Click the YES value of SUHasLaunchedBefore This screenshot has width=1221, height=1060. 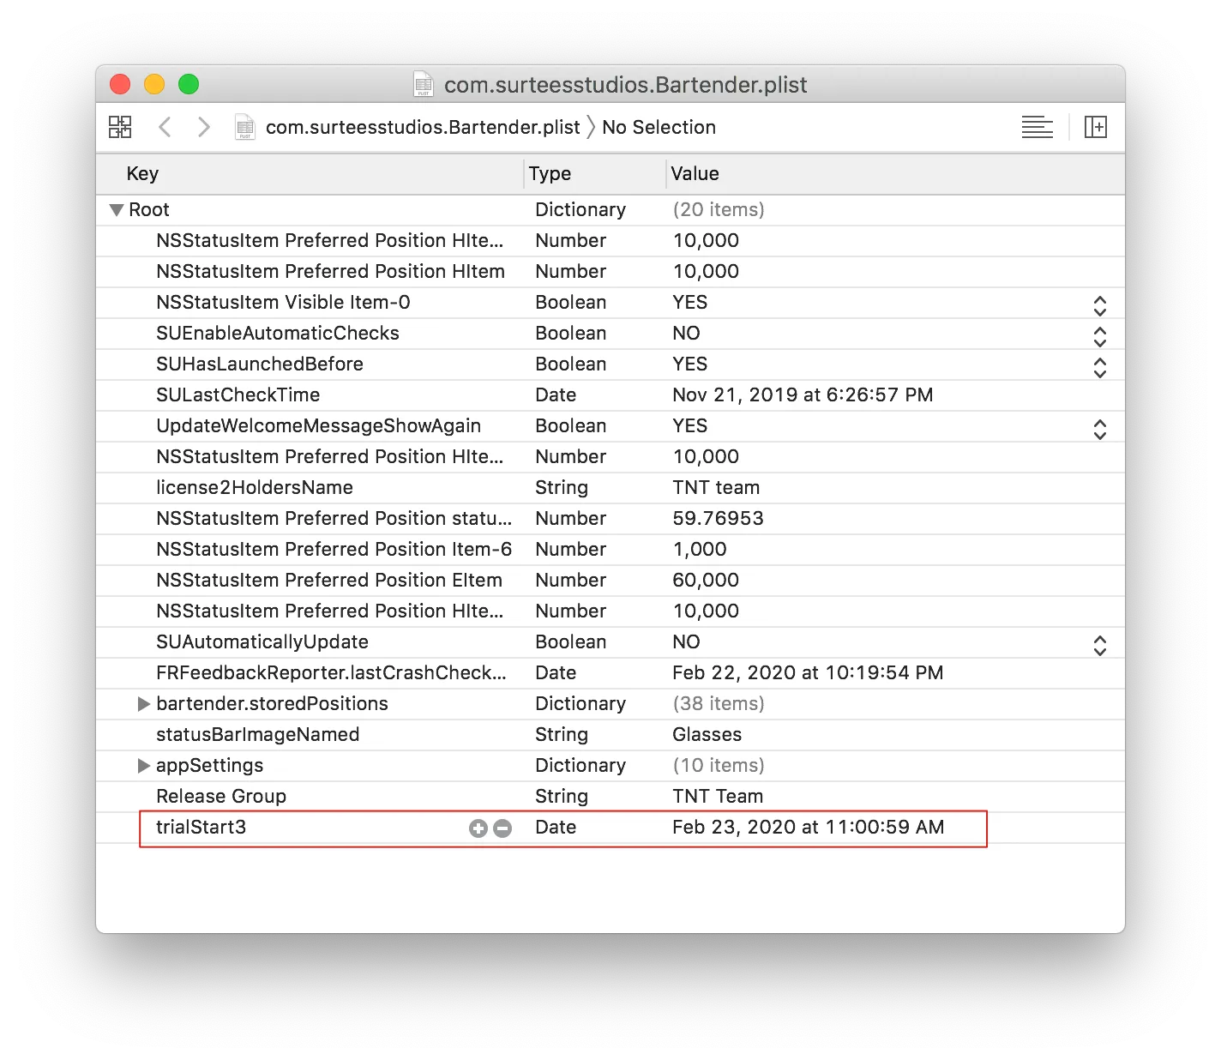[690, 364]
